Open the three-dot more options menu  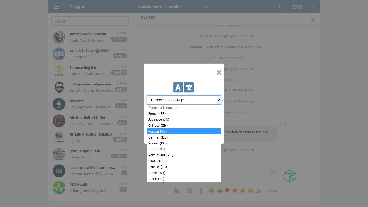pos(314,7)
